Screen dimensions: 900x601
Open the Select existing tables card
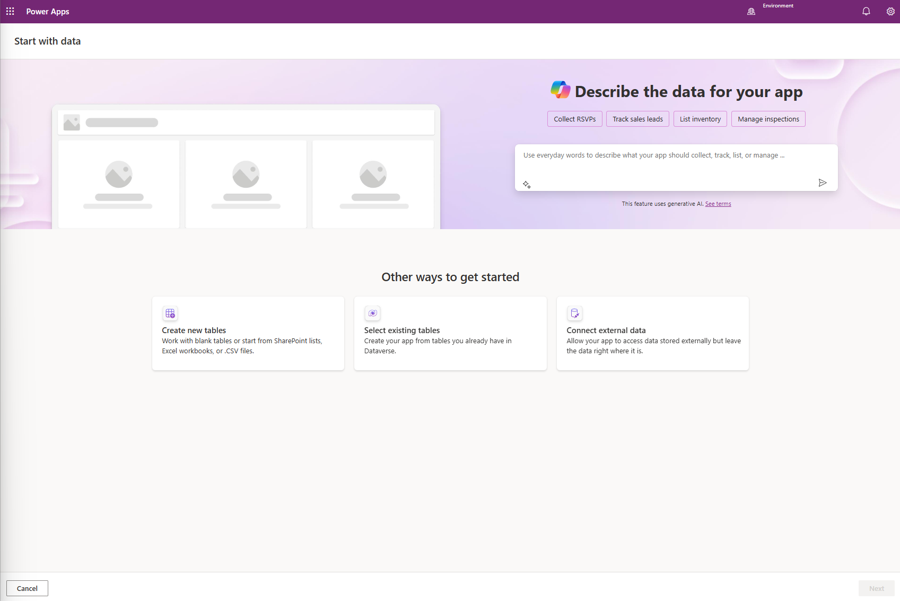point(450,333)
